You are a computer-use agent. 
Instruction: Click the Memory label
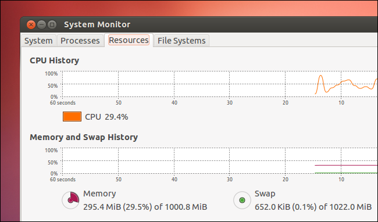(99, 194)
